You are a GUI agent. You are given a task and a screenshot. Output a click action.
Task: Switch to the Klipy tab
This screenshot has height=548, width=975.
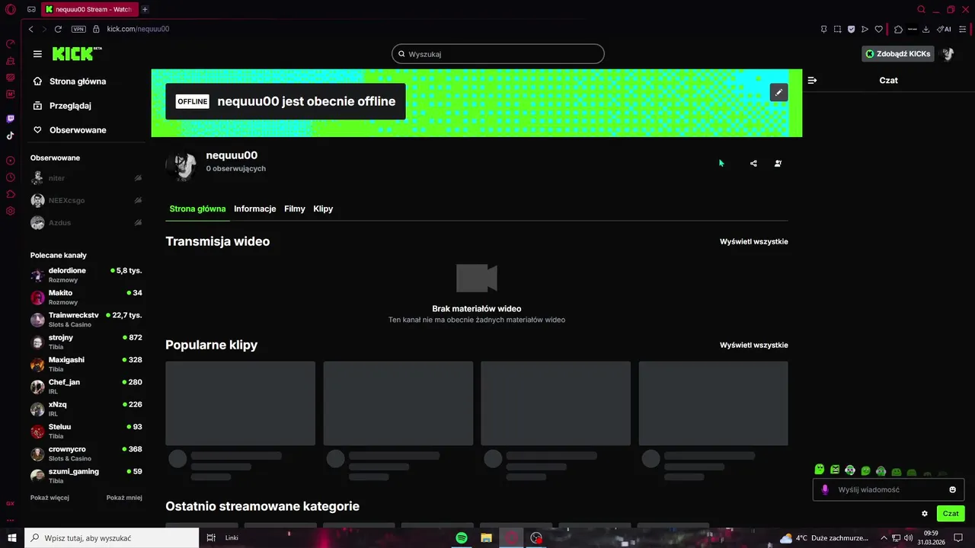[x=323, y=209]
